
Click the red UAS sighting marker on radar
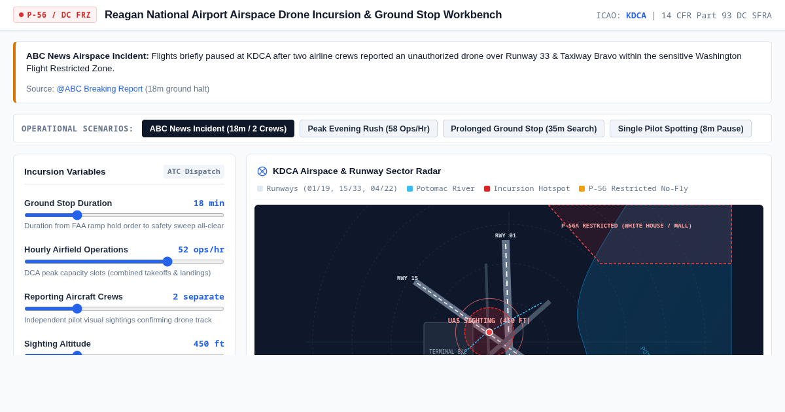489,332
